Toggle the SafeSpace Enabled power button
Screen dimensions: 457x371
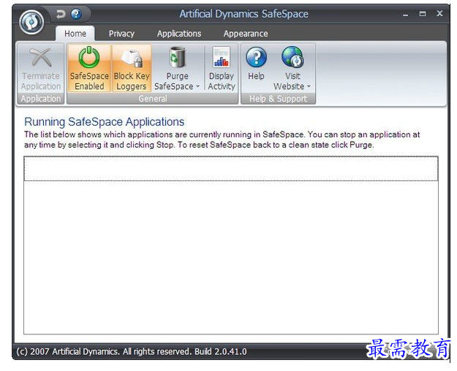click(89, 58)
